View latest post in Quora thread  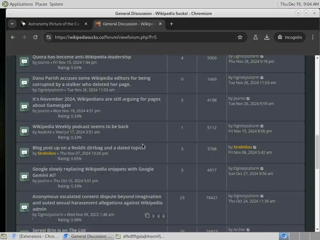pos(262,56)
